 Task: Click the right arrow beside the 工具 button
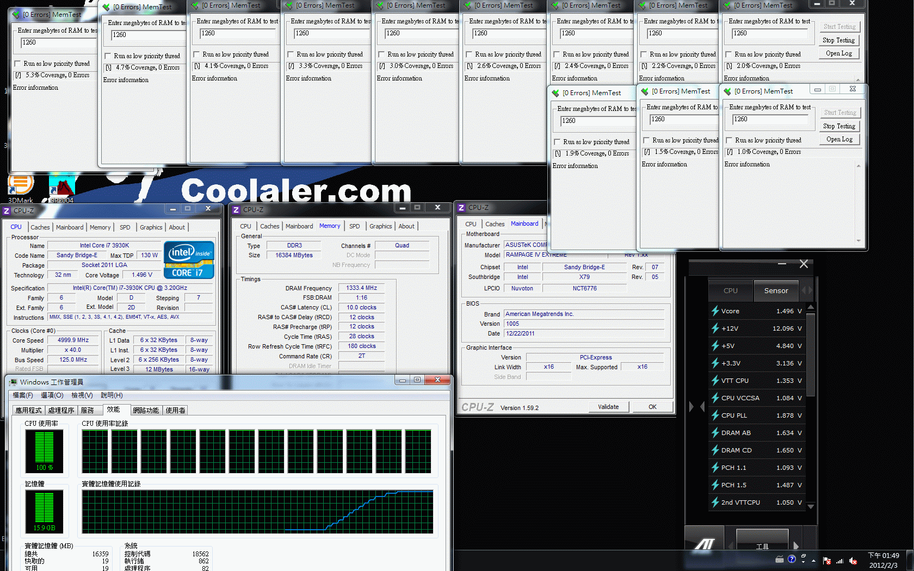[796, 545]
